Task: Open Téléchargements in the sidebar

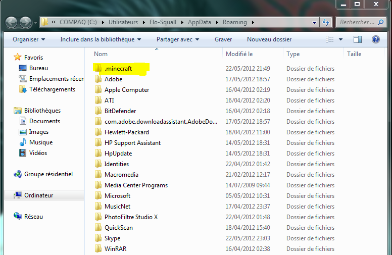Action: coord(52,89)
